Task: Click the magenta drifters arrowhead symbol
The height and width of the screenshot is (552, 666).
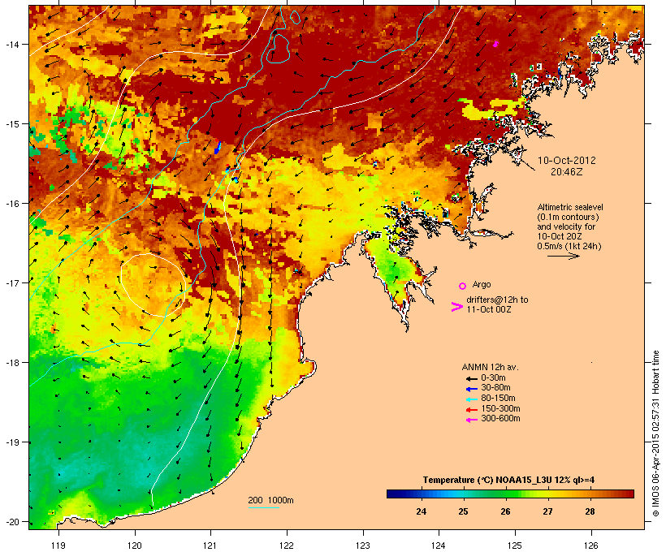Action: pos(456,307)
